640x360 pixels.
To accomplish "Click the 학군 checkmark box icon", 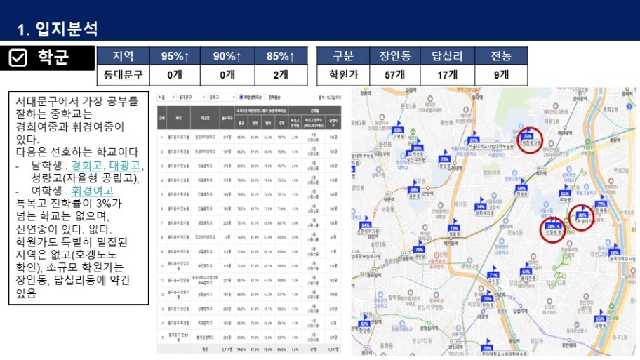I will click(x=18, y=58).
